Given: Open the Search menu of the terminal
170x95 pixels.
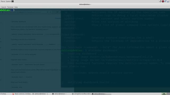Looking at the screenshot, I should point(4,7).
